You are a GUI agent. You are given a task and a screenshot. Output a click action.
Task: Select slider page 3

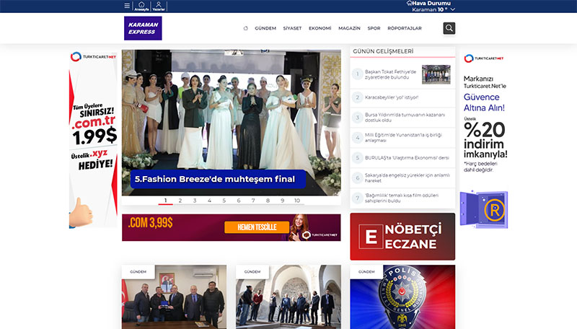(x=195, y=201)
